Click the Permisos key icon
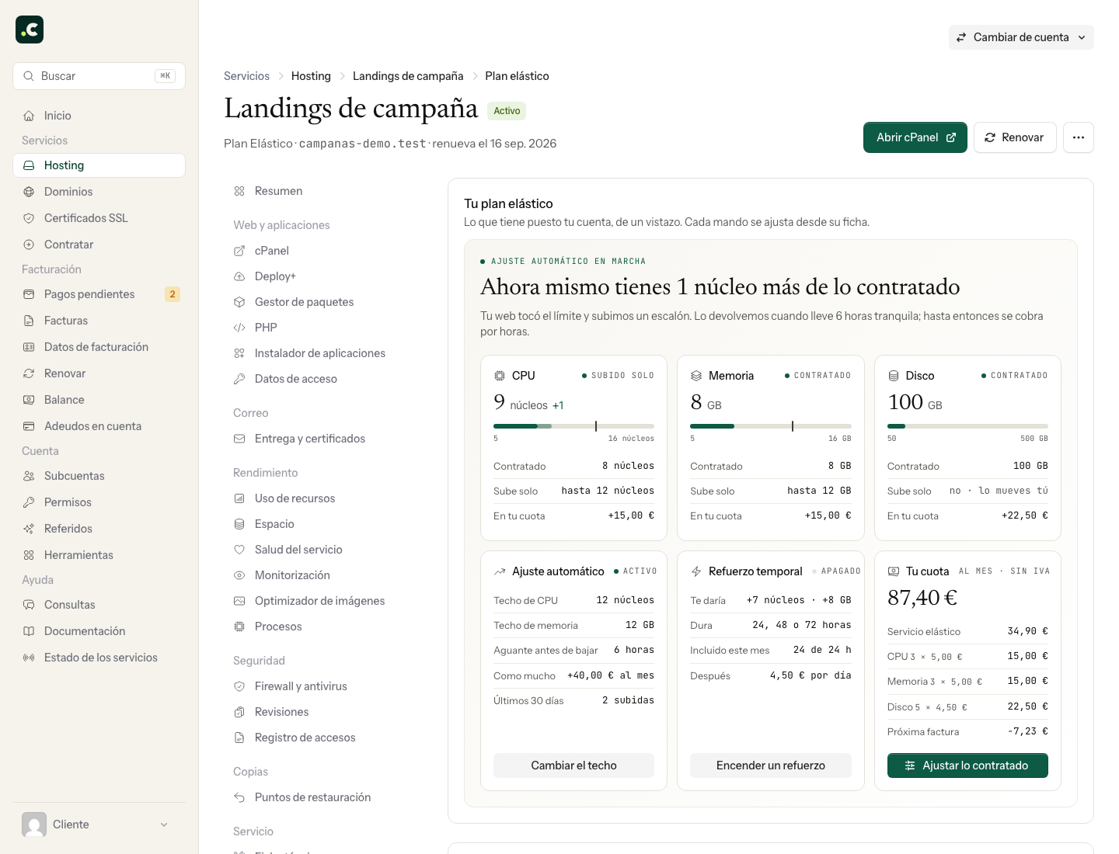 (x=29, y=502)
